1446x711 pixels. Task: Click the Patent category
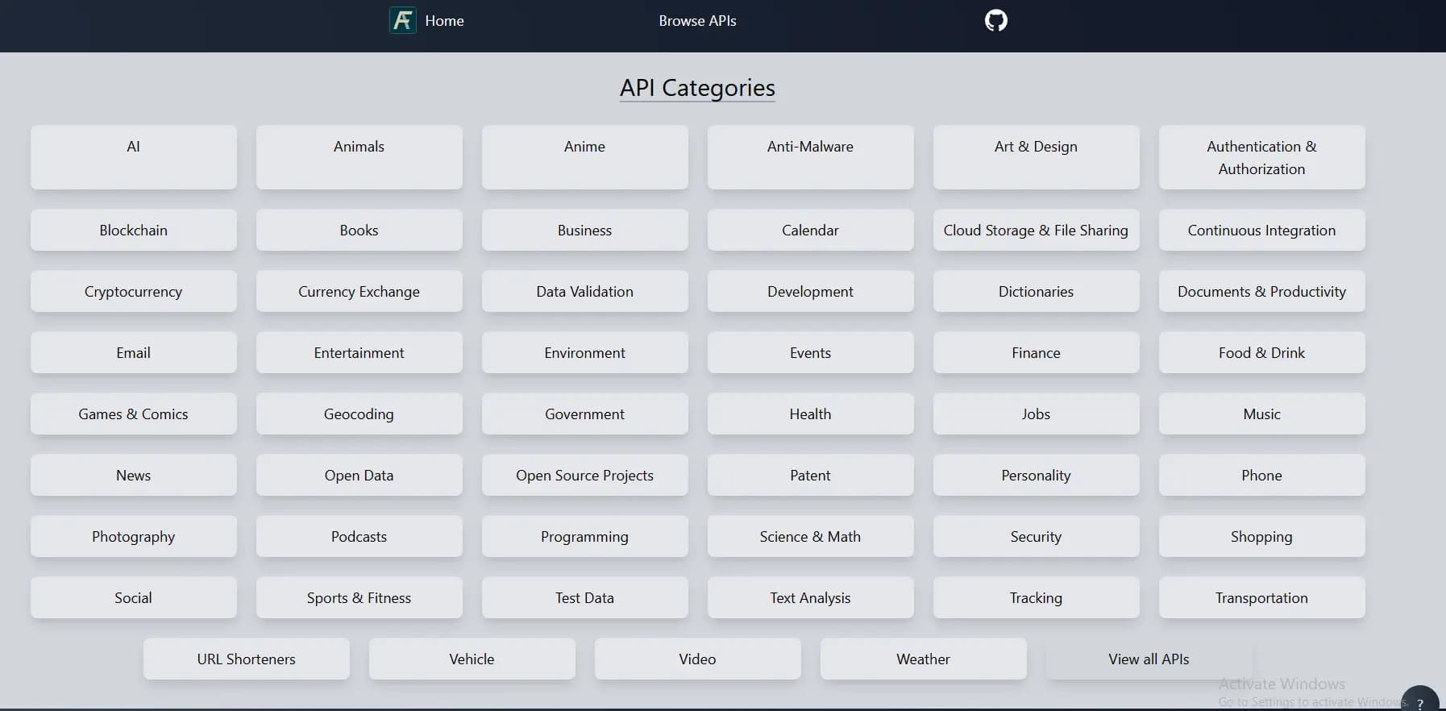811,475
